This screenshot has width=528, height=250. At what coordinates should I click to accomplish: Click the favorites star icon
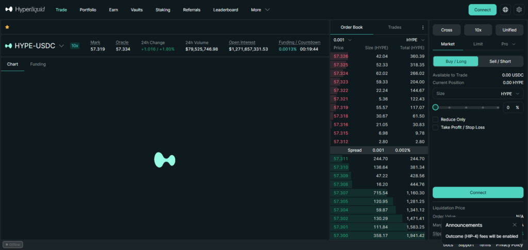(x=7, y=27)
